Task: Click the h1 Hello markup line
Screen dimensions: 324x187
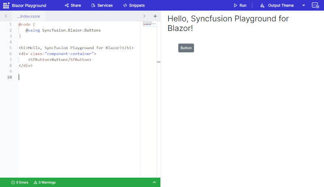Action: [76, 48]
